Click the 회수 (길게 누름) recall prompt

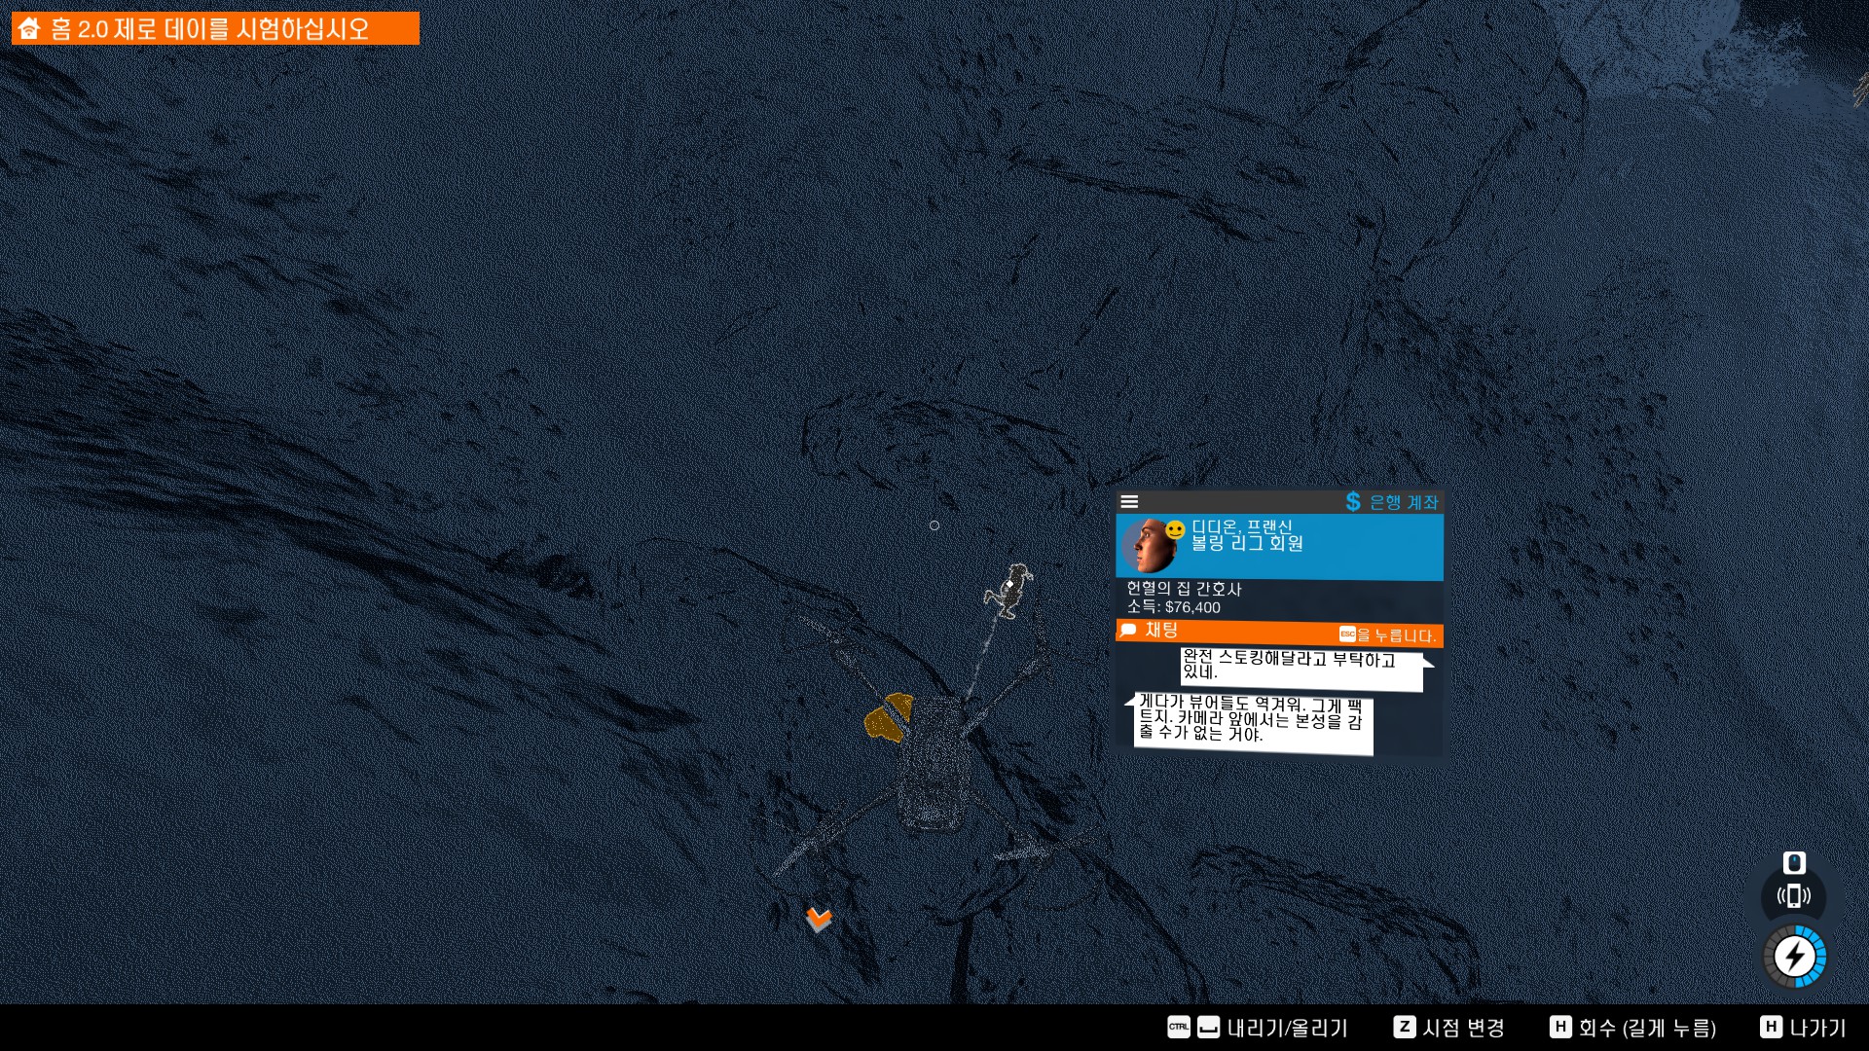point(1646,1028)
